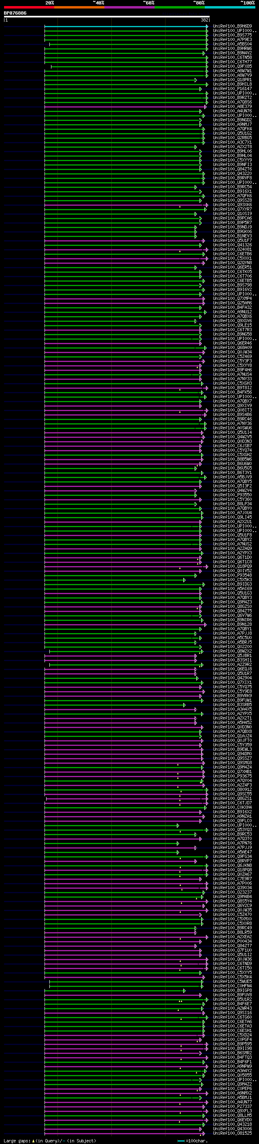Click the purple ~60% identity legend segment
This screenshot has width=259, height=1144.
(130, 7)
